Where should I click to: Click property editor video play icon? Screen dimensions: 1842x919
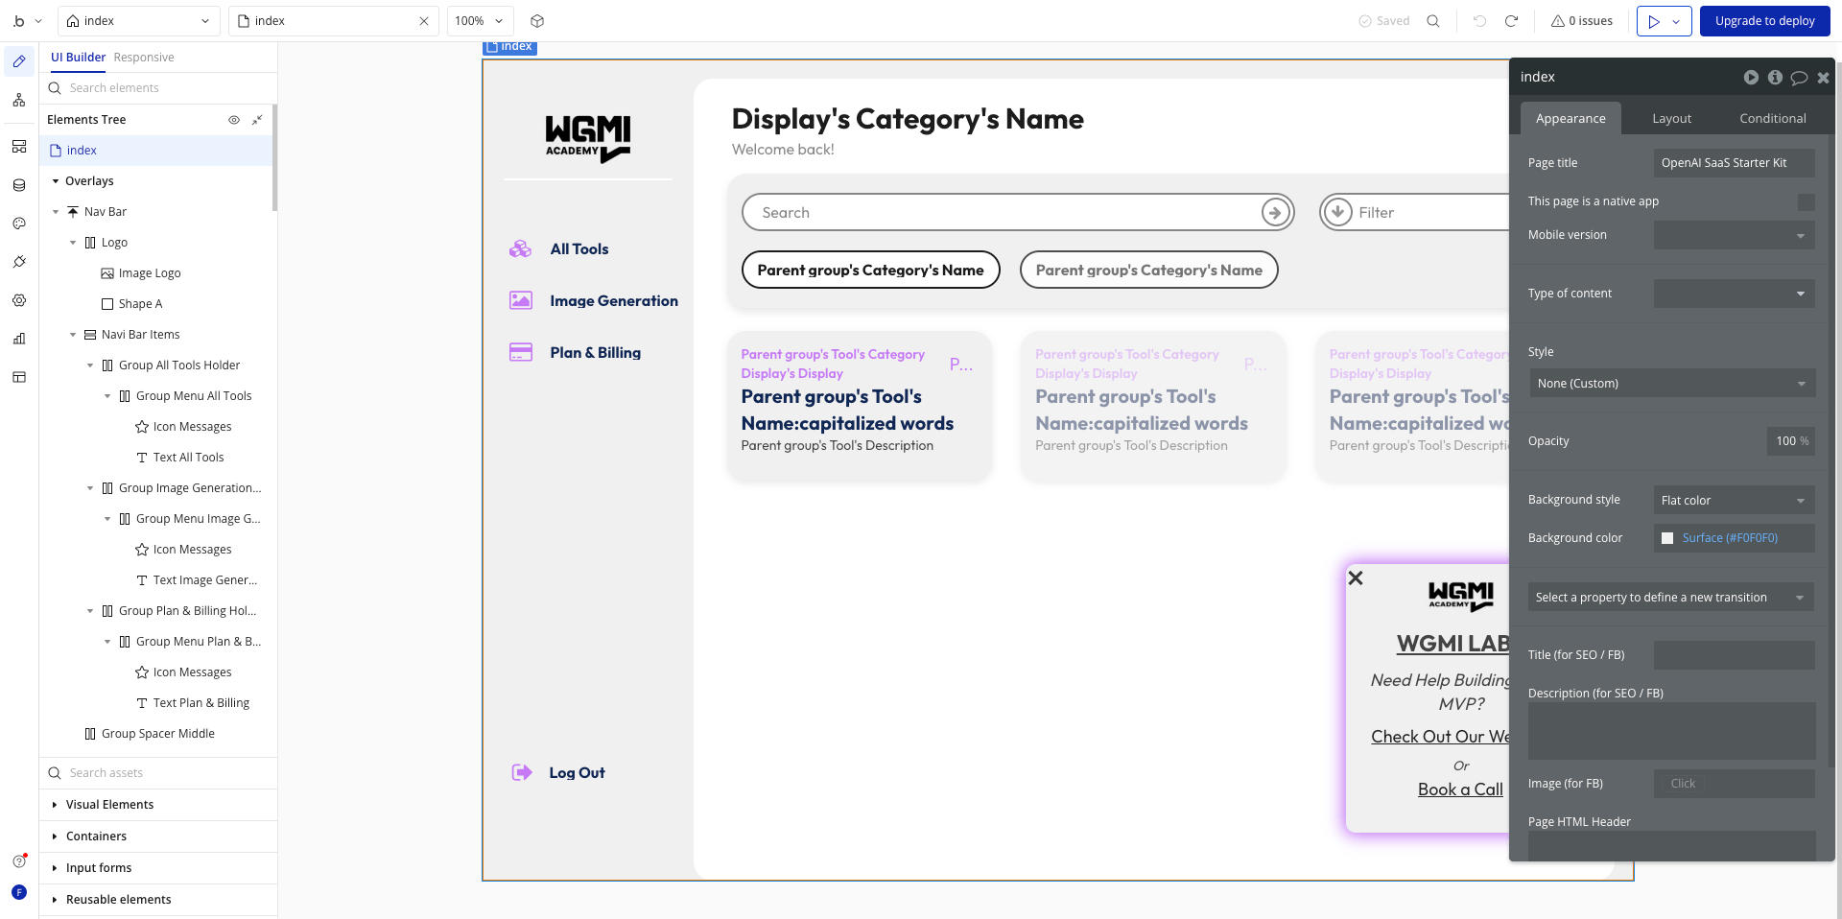[1751, 78]
